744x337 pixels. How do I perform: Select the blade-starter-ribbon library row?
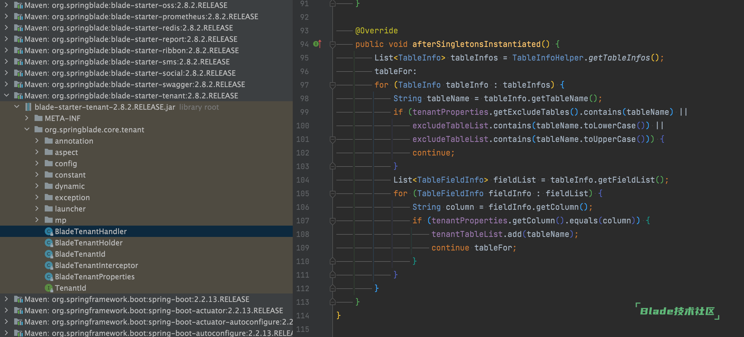pyautogui.click(x=146, y=50)
